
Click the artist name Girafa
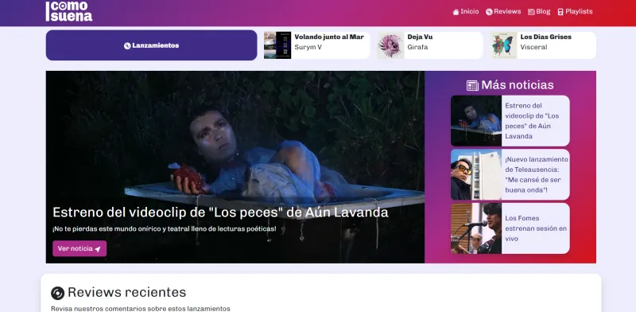point(417,47)
